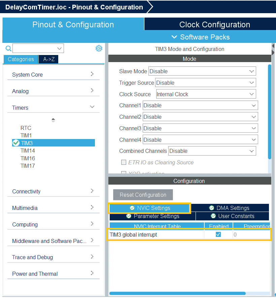Switch to the A->Z list view
This screenshot has height=299, width=276.
coord(49,59)
